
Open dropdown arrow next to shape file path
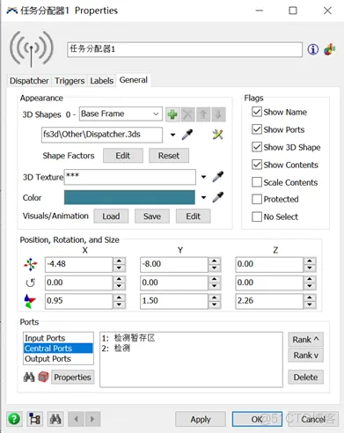click(172, 135)
